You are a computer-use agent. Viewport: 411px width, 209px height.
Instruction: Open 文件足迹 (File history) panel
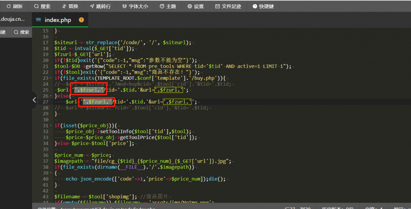pyautogui.click(x=228, y=6)
